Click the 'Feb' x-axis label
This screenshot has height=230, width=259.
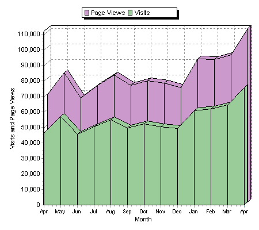point(211,212)
